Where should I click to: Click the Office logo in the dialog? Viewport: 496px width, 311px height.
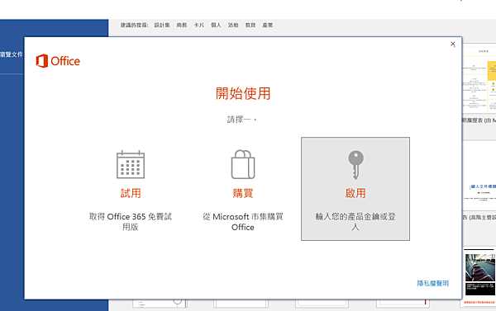(58, 61)
